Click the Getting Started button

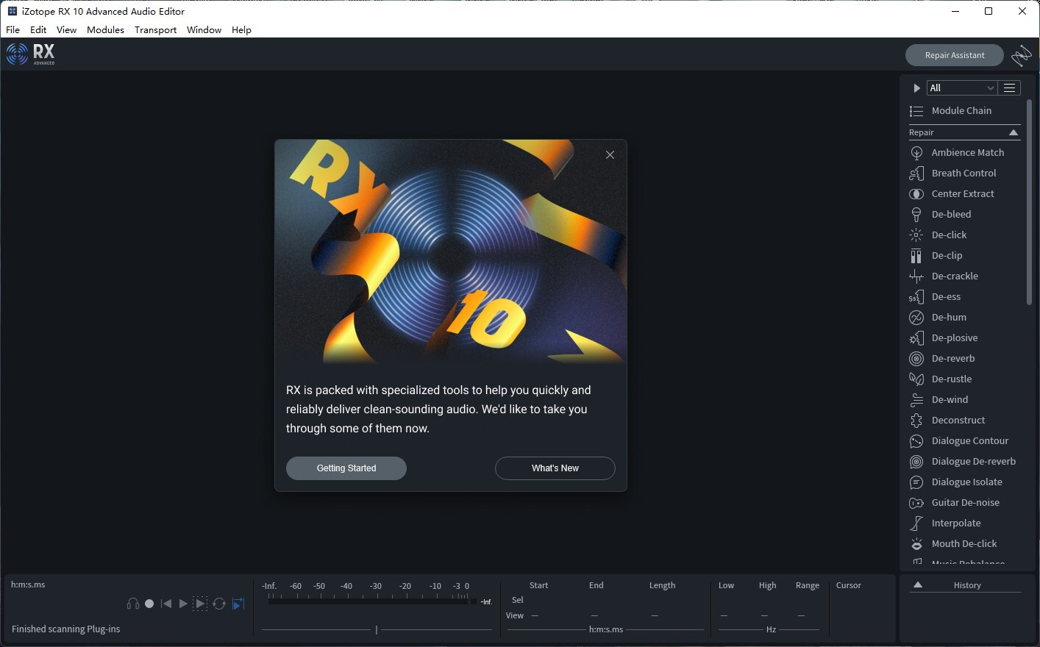pyautogui.click(x=346, y=468)
